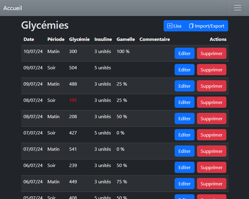Edit the 10/07/24 Matin entry
Screen dimensions: 249x199
coord(184,53)
